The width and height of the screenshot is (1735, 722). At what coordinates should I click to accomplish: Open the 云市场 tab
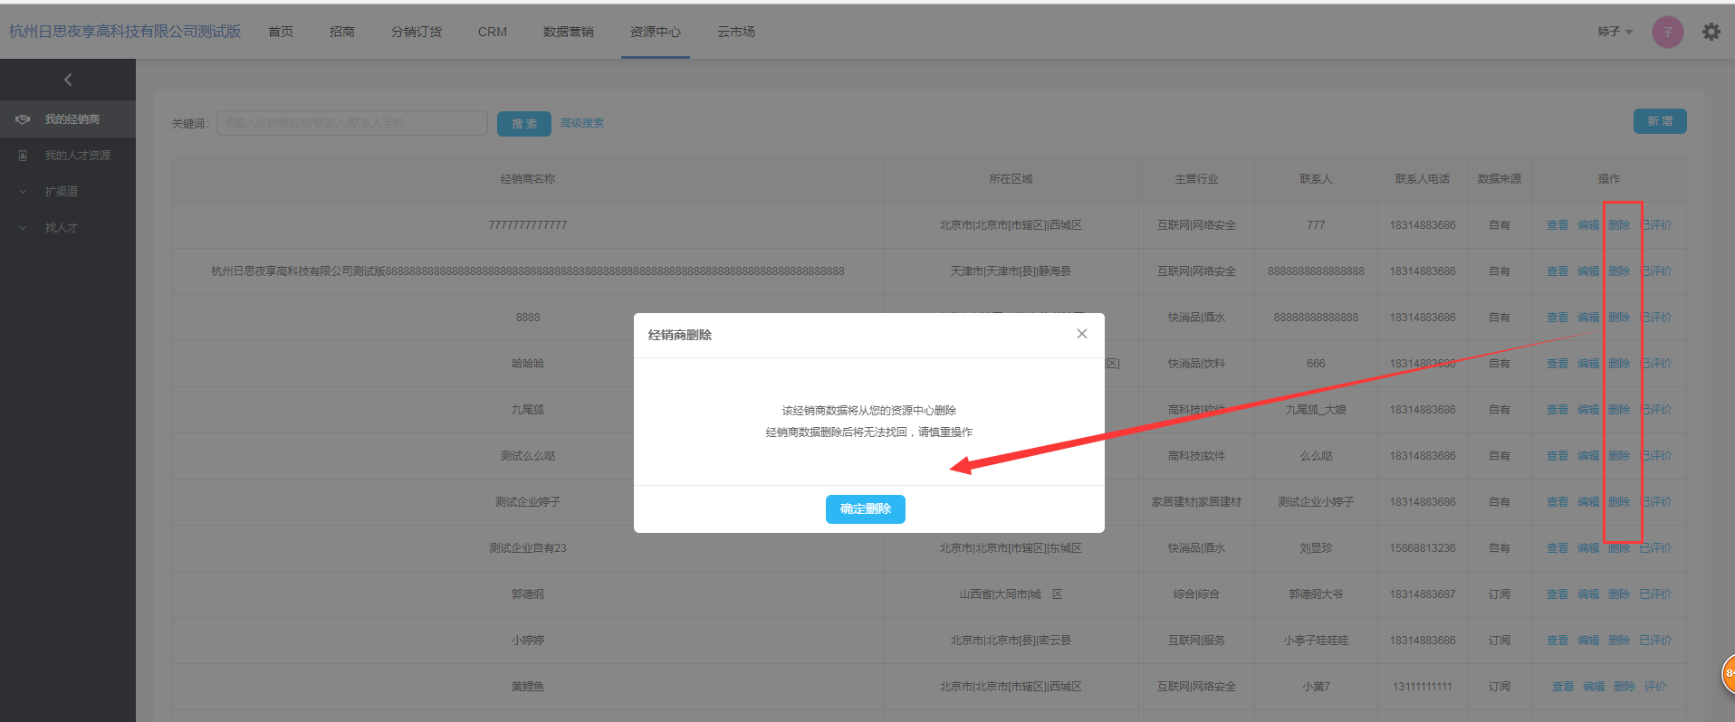735,32
